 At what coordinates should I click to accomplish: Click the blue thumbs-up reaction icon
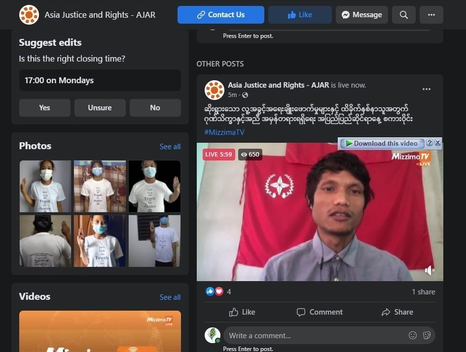coord(210,292)
